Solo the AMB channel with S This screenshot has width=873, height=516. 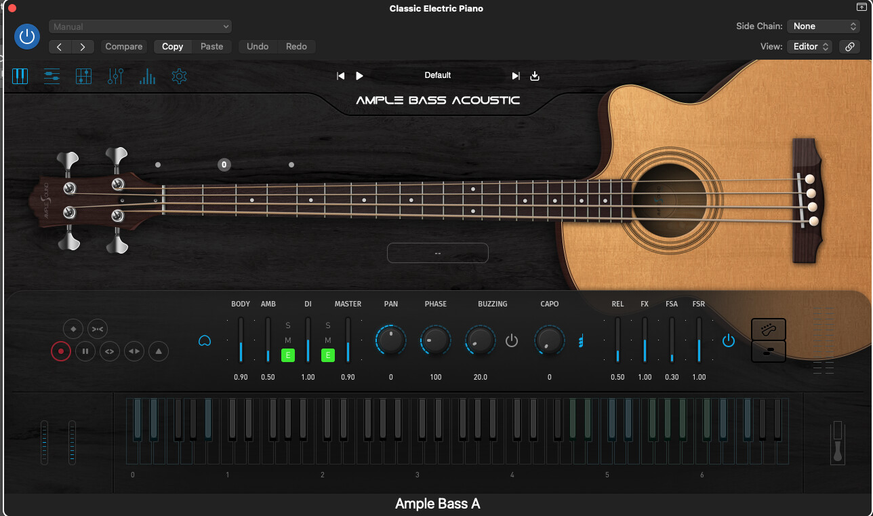click(288, 326)
